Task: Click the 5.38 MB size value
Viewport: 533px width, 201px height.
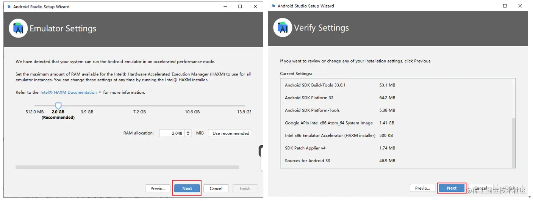Action: (387, 110)
